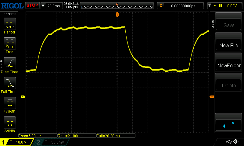Click the 25.0MSa/s sample rate readout
Screen dimensions: 244x146
click(71, 4)
